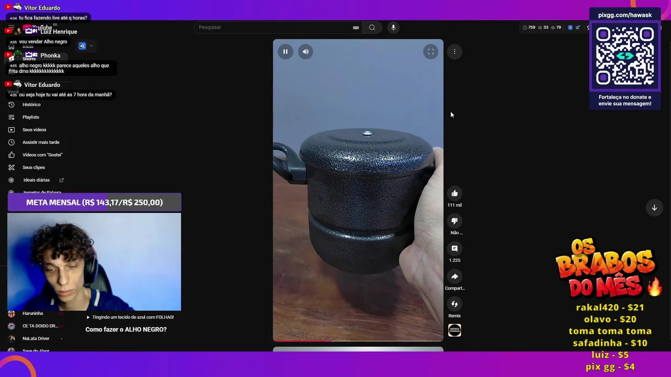
Task: Open Haruninha subscription channel
Action: (x=33, y=314)
